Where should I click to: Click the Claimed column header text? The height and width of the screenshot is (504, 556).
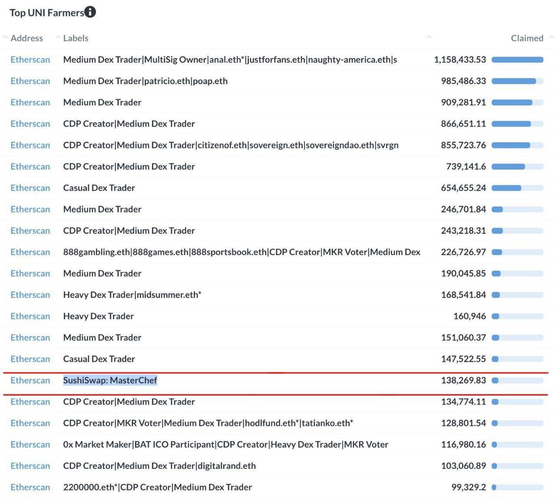[526, 38]
